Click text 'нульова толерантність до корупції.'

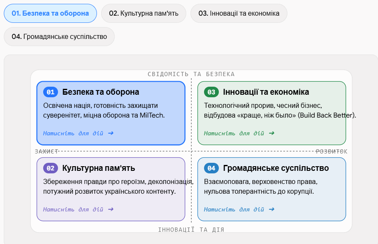click(259, 192)
